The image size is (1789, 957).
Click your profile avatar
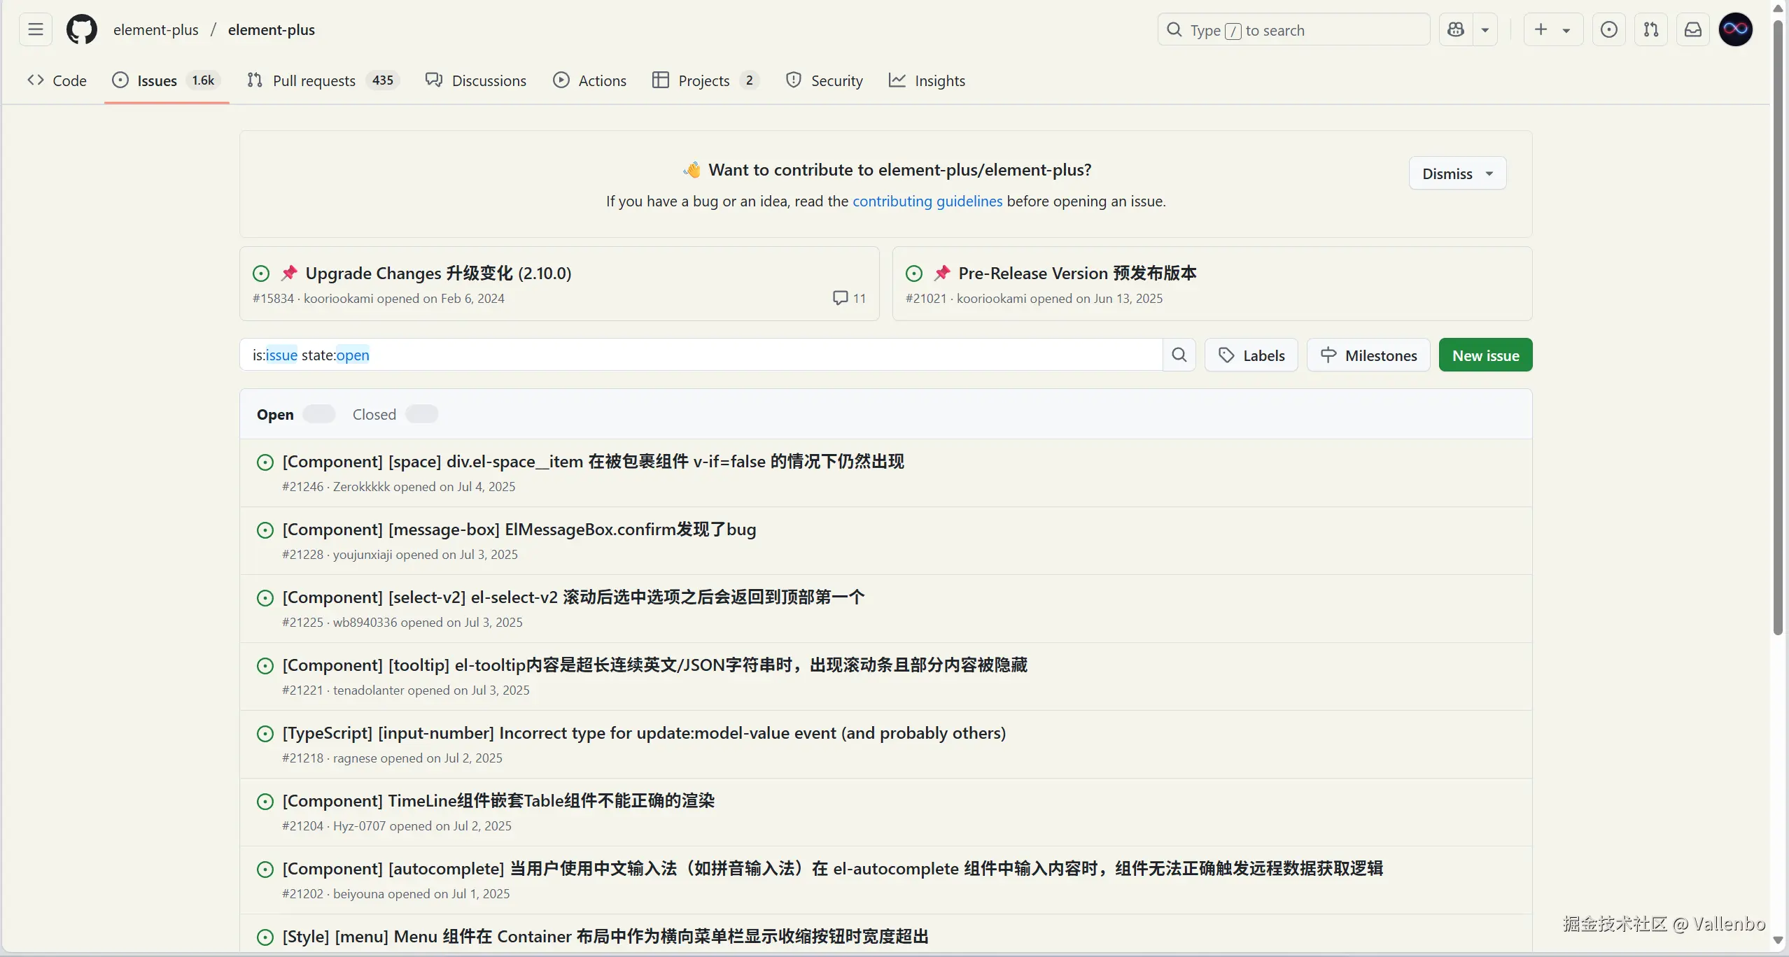(x=1737, y=29)
